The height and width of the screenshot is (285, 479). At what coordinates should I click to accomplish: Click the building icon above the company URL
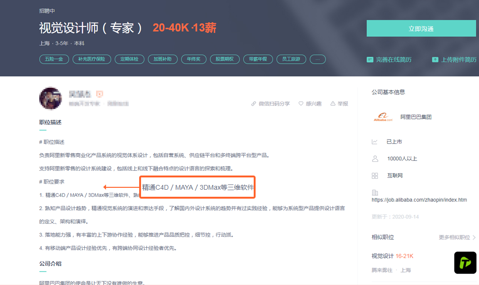coord(375,193)
